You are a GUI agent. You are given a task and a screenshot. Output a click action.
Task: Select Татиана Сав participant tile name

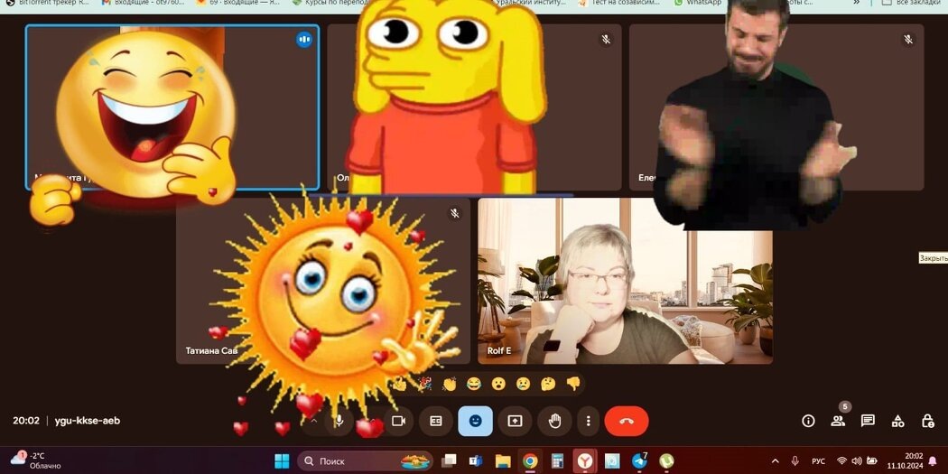point(211,350)
